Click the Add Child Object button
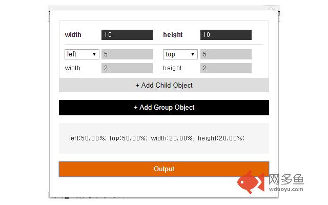The height and width of the screenshot is (205, 328). 164,85
